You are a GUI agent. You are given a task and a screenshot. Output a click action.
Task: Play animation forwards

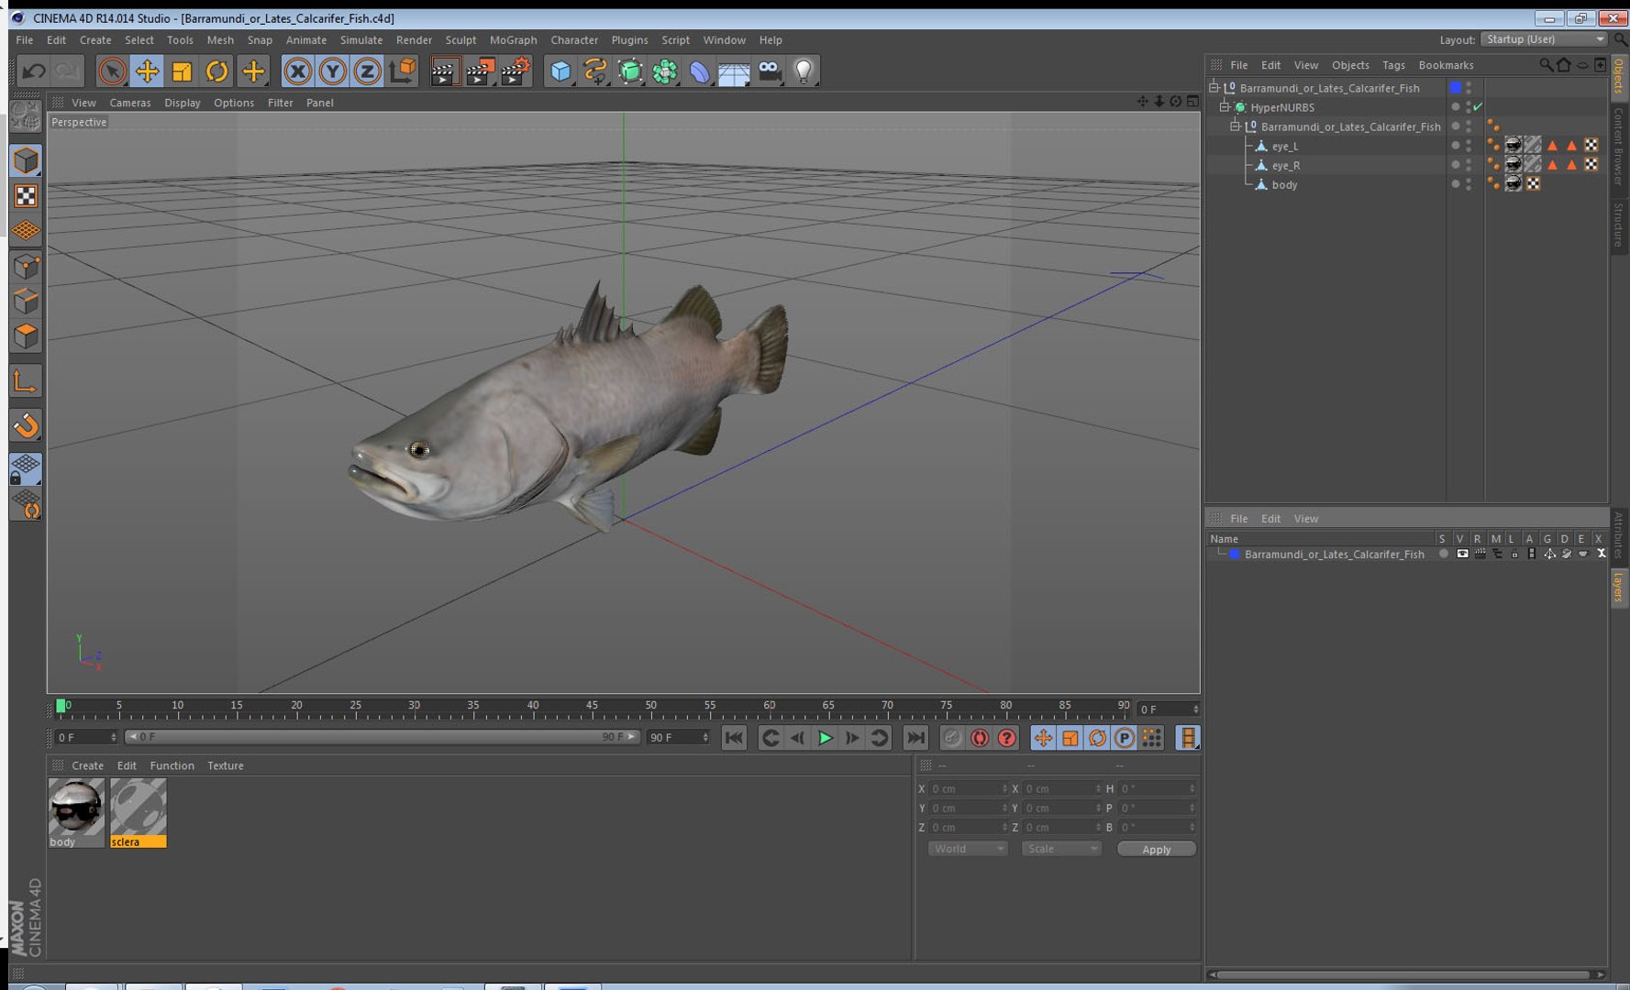tap(825, 738)
